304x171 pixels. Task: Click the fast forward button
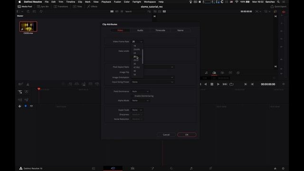click(225, 85)
